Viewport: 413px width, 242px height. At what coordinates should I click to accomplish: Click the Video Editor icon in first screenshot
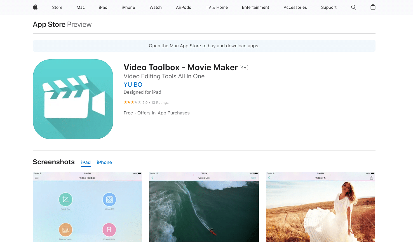109,230
